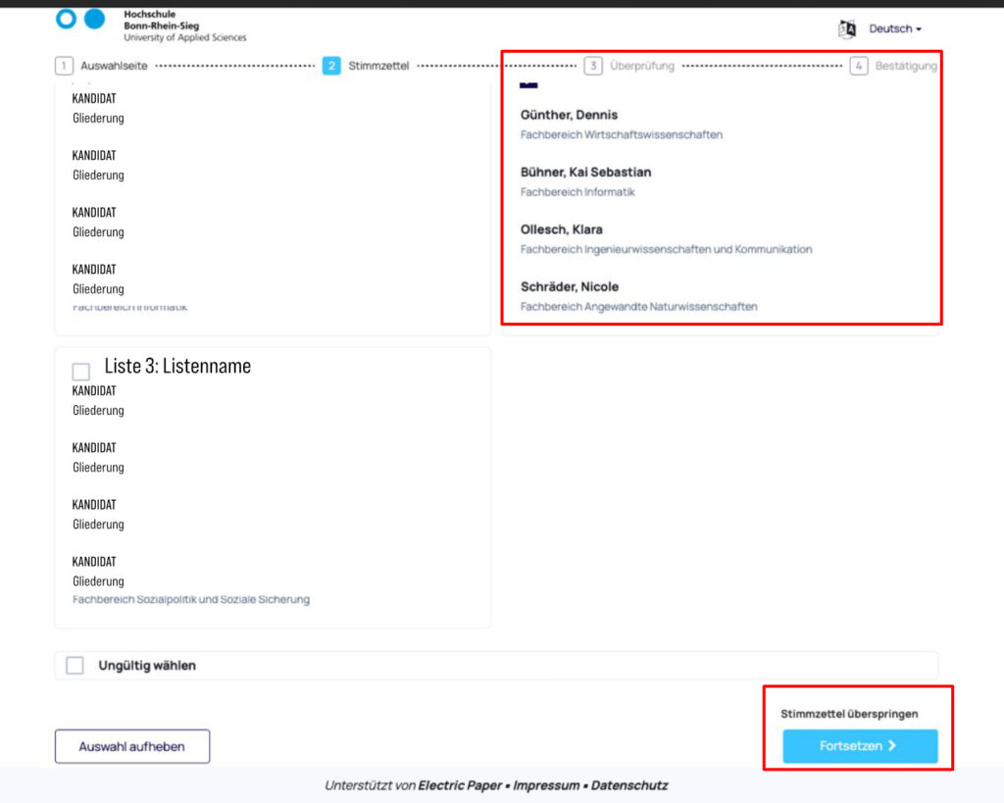Open the Deutsch language dropdown
The width and height of the screenshot is (1004, 803).
(894, 28)
